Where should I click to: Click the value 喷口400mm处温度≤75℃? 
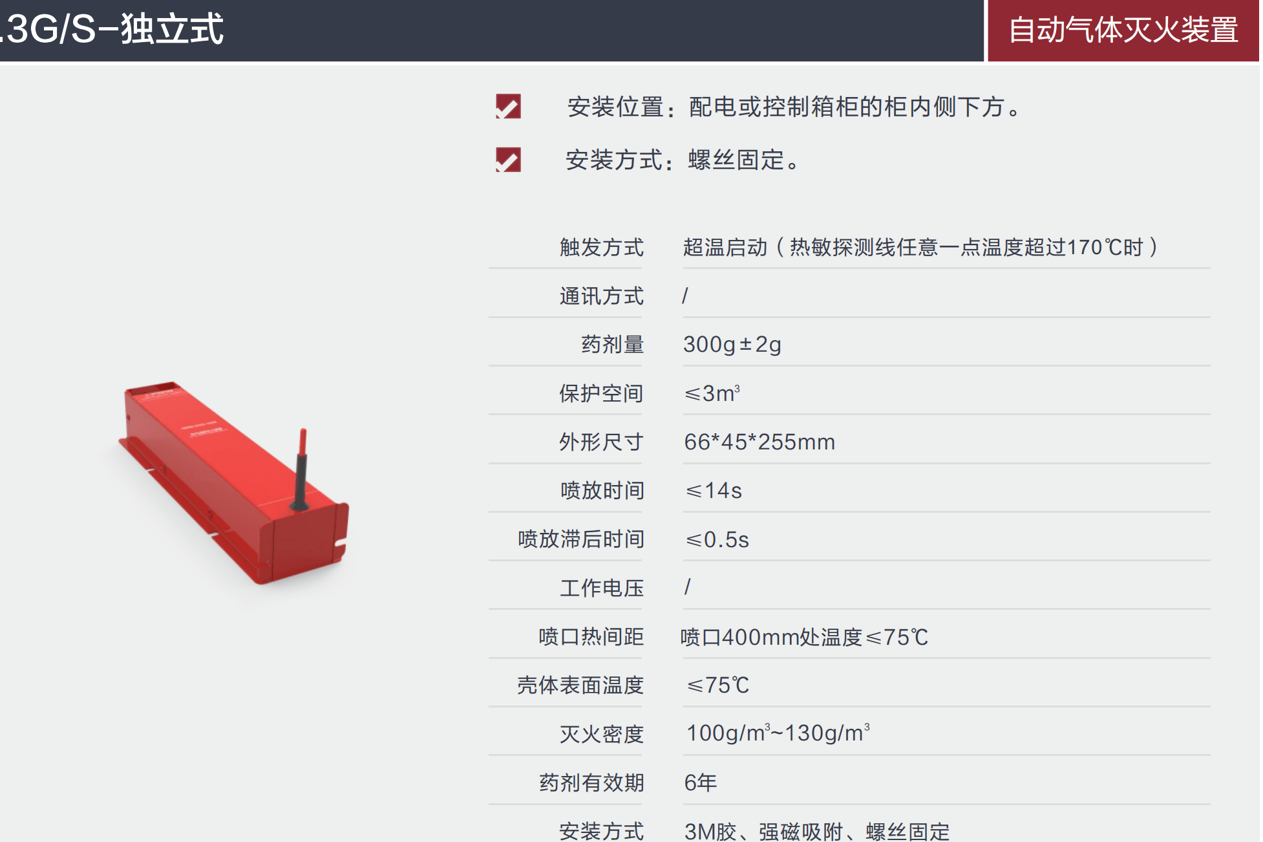[x=804, y=637]
